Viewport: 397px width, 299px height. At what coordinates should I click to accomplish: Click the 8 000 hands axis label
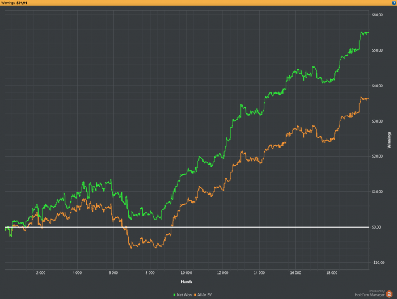(150, 273)
